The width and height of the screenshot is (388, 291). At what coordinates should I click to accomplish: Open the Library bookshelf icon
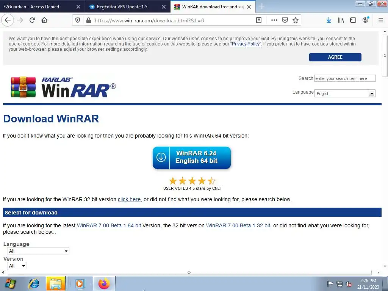341,20
